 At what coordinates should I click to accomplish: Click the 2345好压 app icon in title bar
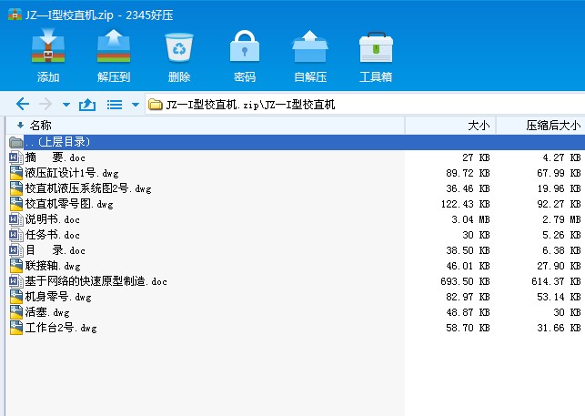tap(15, 15)
